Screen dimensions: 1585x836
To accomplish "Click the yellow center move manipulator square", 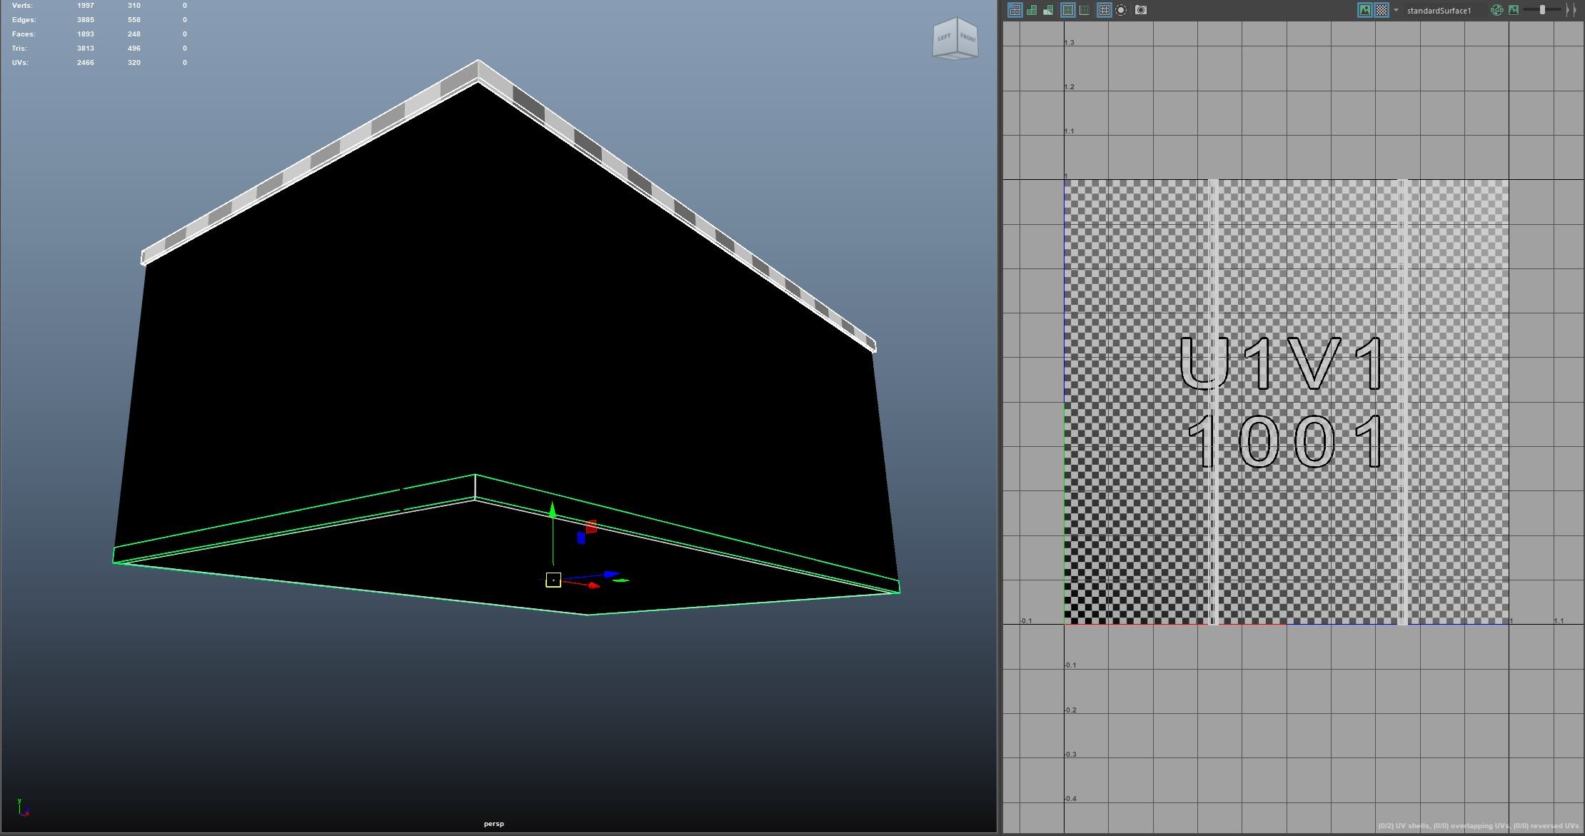I will point(553,580).
